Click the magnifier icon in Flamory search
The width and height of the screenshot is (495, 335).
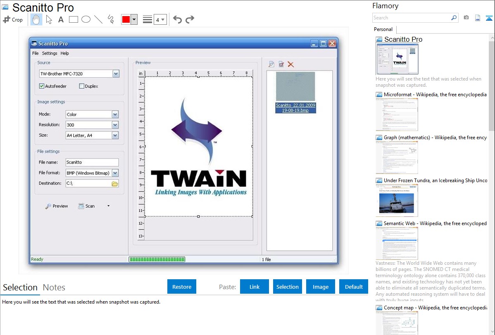click(x=454, y=18)
